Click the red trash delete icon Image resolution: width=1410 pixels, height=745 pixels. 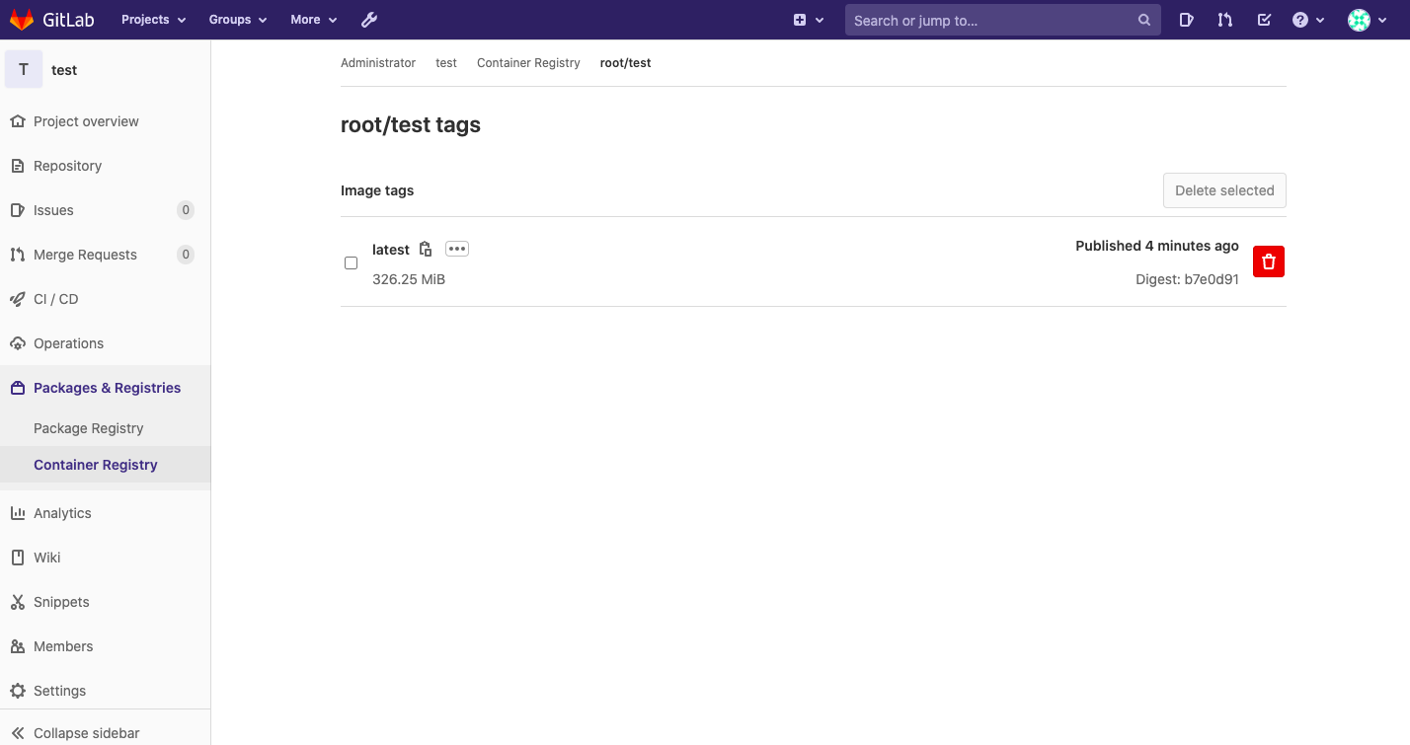(x=1269, y=261)
